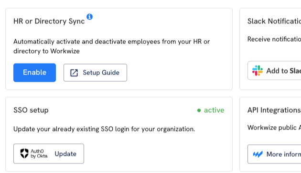Screen dimensions: 301x173
Task: Click the Workwize logo icon
Action: 258,154
